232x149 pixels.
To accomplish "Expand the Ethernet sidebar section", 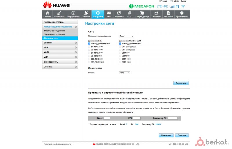I will (x=60, y=43).
